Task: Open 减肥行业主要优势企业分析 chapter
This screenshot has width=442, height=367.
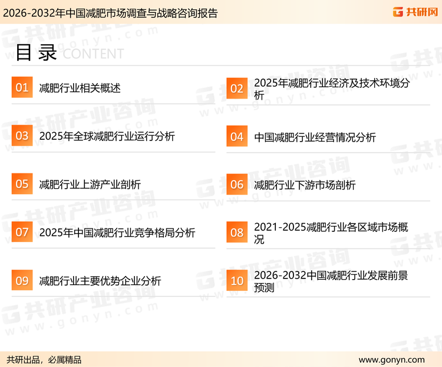Action: [100, 281]
